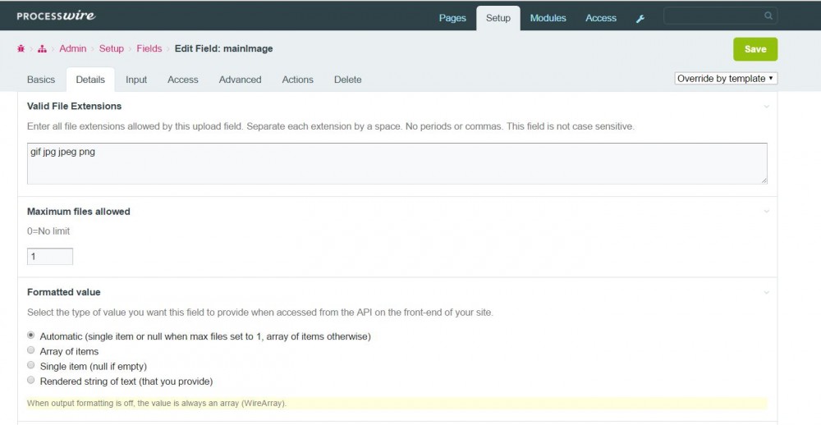821x425 pixels.
Task: Open the Input tab
Action: pyautogui.click(x=136, y=80)
